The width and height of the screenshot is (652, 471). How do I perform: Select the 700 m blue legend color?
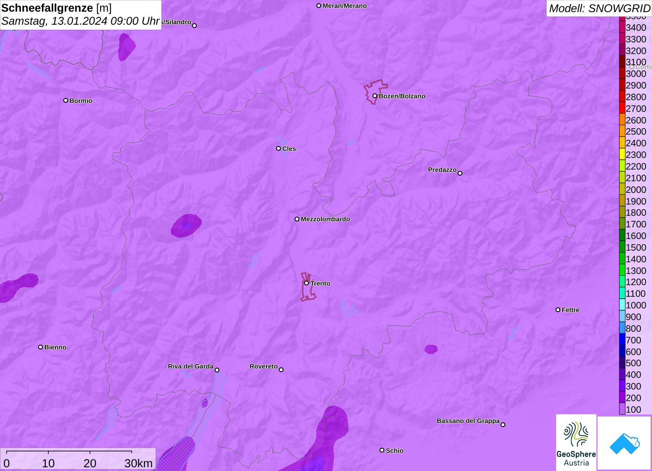pos(622,340)
